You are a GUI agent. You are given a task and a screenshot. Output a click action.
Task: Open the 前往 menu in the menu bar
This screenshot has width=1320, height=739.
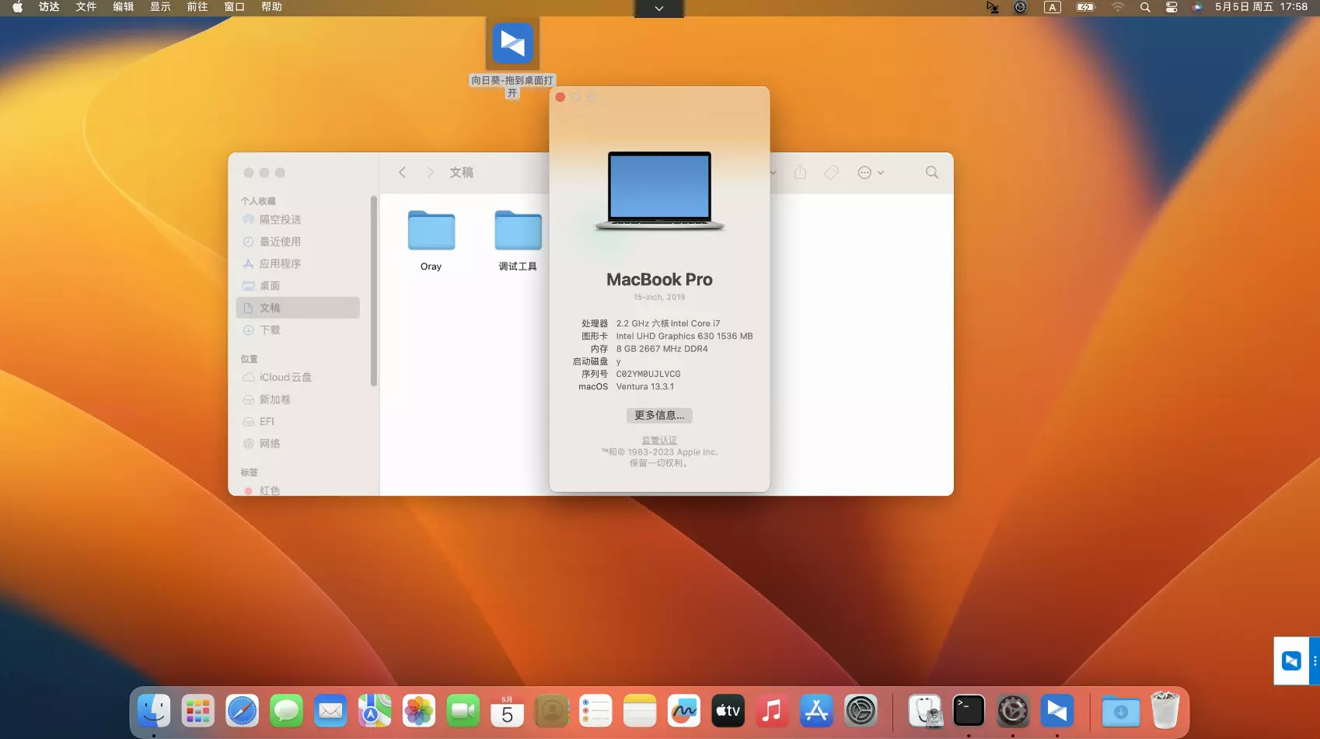(x=197, y=7)
